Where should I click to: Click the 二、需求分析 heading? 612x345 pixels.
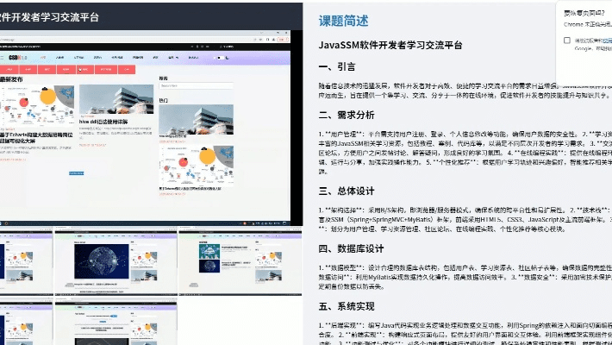347,115
